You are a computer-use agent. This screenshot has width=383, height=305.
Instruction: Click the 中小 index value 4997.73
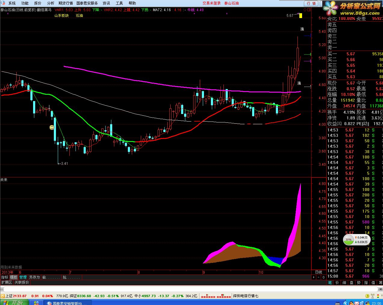click(149, 296)
